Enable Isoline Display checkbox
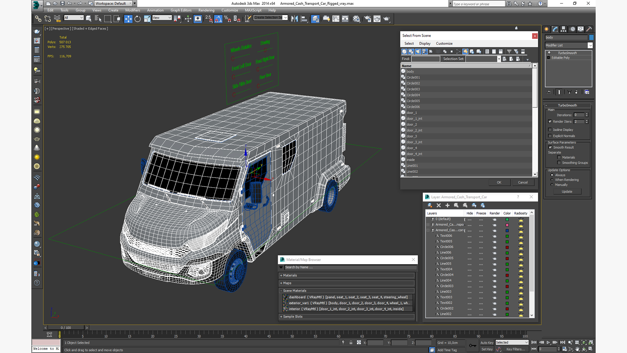The image size is (627, 353). (x=550, y=130)
